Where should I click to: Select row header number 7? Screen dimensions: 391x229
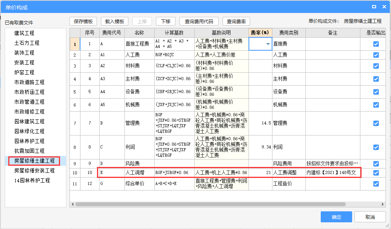click(x=75, y=123)
